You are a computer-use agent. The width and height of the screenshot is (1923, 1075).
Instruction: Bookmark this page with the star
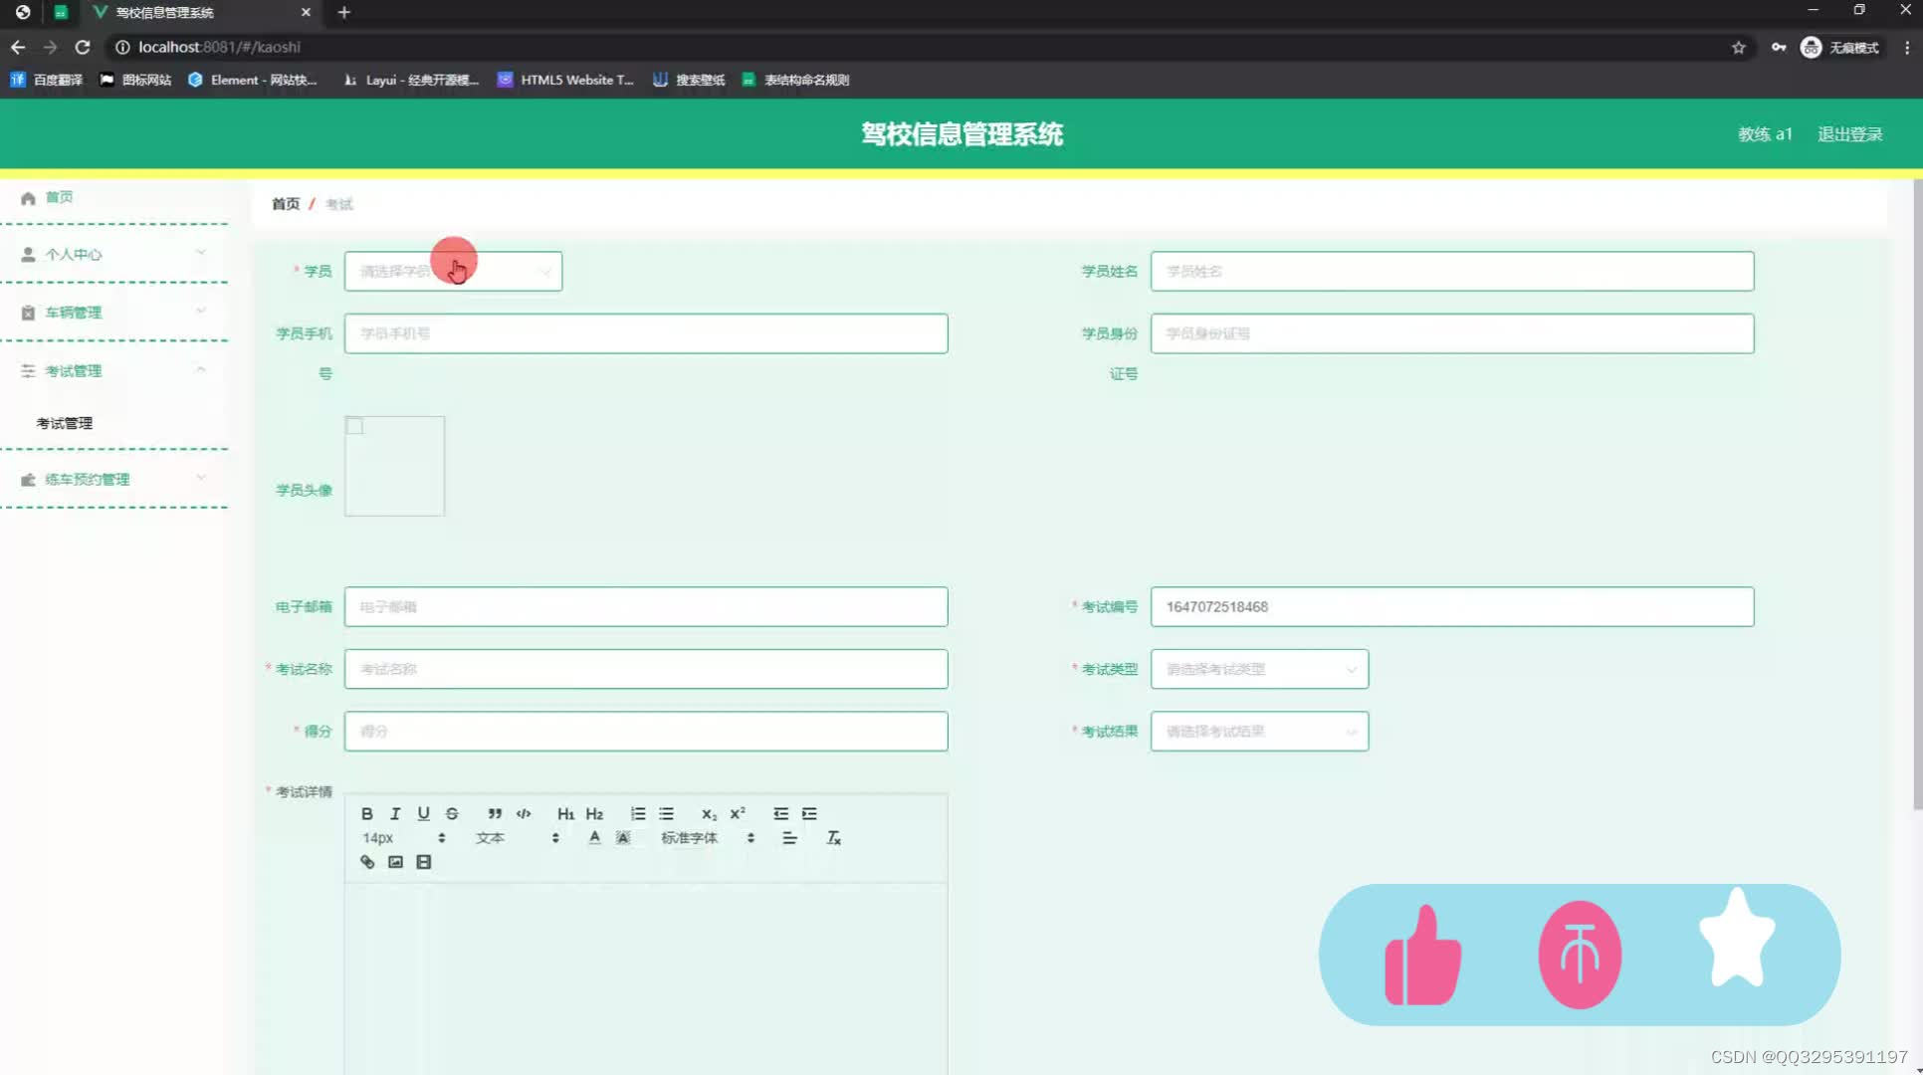coord(1738,47)
